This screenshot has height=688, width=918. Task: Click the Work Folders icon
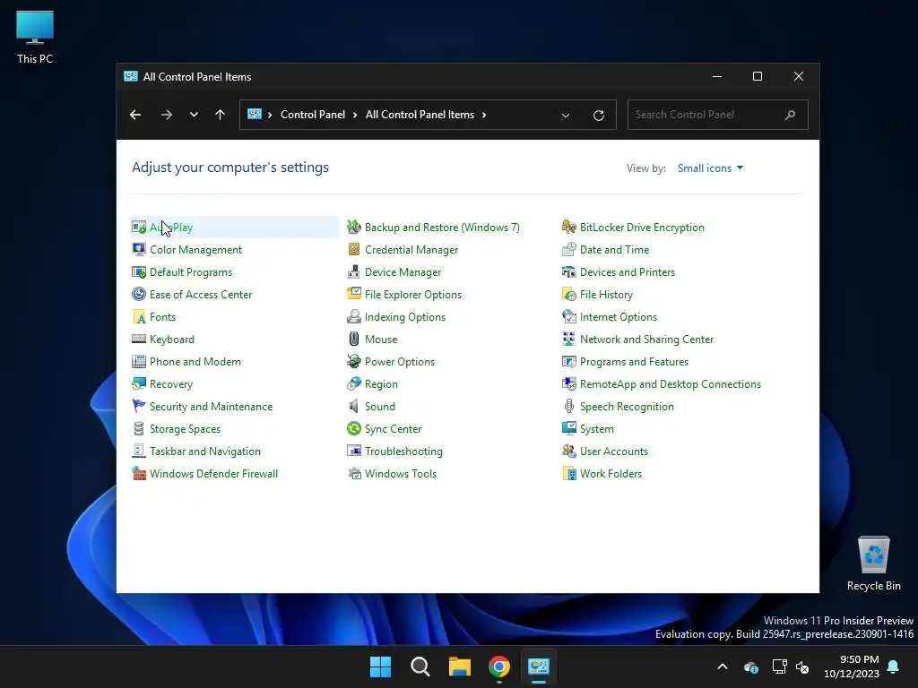568,474
